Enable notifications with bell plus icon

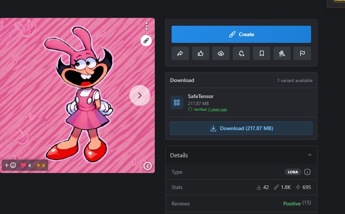(x=241, y=53)
